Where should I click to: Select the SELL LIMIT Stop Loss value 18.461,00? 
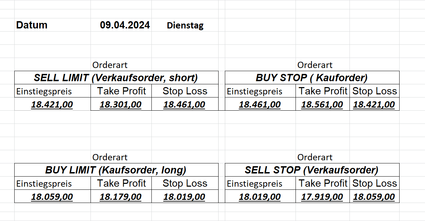[x=184, y=104]
